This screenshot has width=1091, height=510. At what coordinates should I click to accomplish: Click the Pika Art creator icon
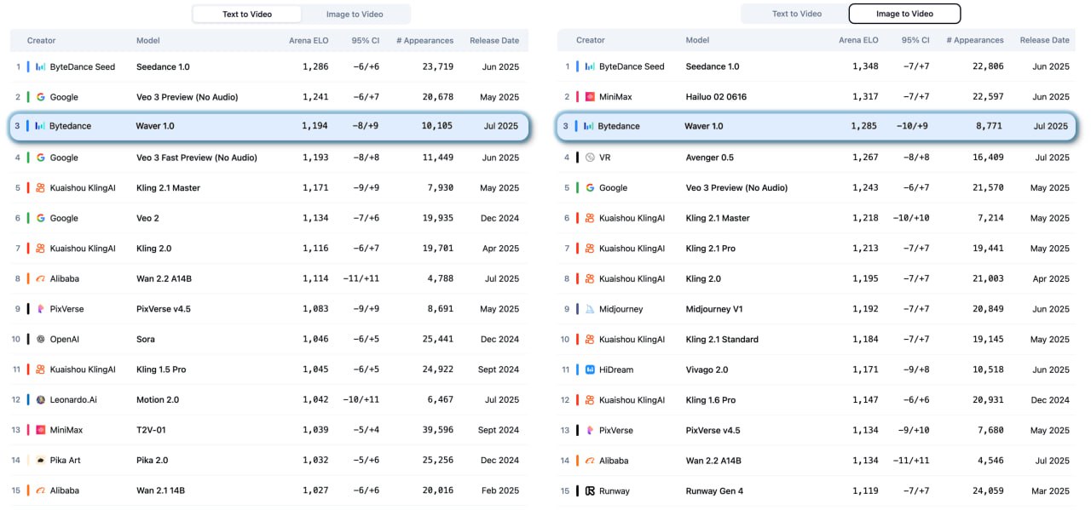40,461
